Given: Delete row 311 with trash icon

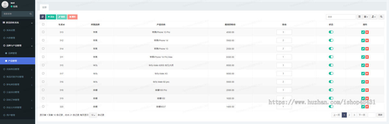Looking at the screenshot, I should 367,57.
